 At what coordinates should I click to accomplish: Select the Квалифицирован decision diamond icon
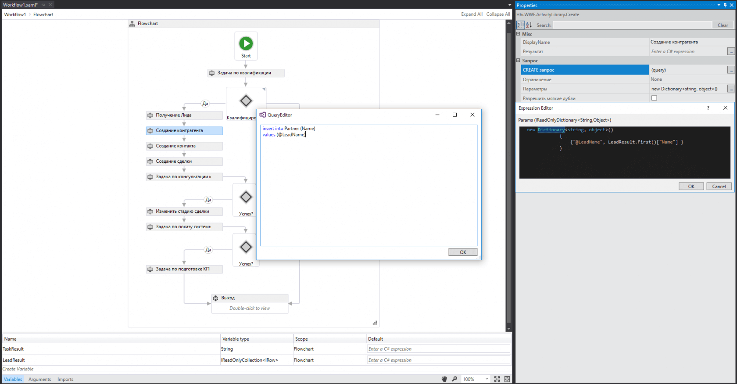coord(246,101)
